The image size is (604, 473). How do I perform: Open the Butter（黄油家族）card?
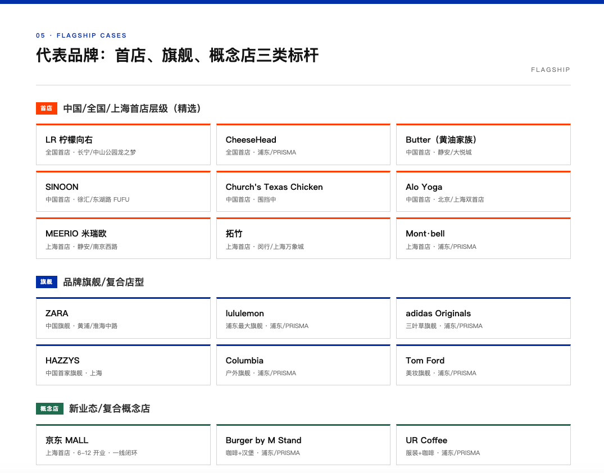click(x=483, y=144)
